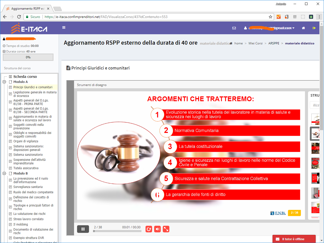Click the red replay slide button
The image size is (324, 243).
149,229
